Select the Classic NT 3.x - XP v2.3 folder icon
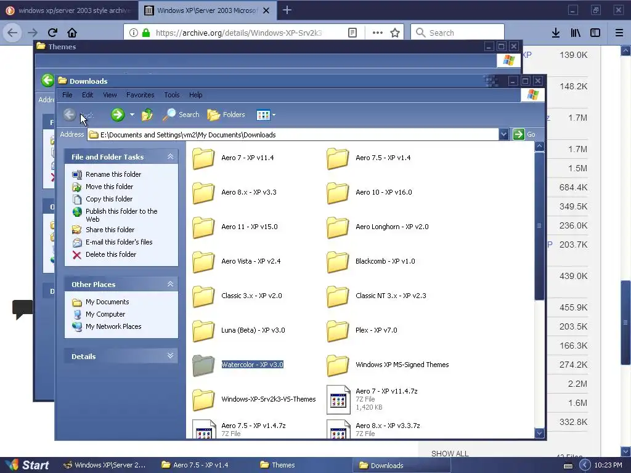The width and height of the screenshot is (631, 473). 338,296
